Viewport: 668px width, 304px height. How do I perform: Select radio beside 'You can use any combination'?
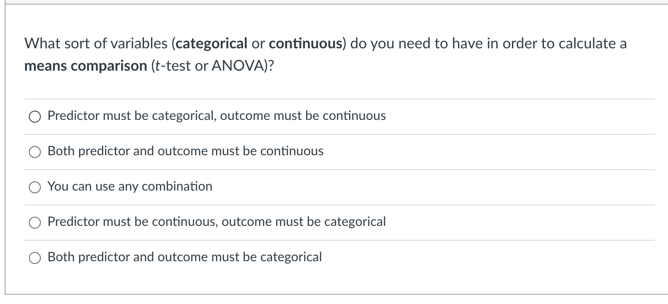coord(34,187)
